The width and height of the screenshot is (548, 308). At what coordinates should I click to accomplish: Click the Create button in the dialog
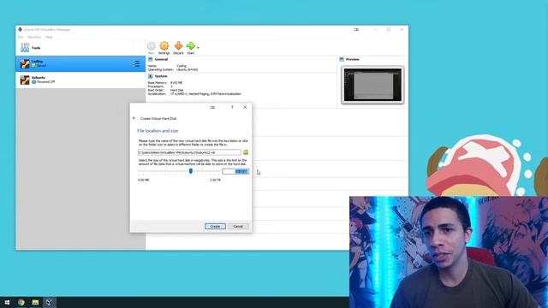click(x=215, y=226)
